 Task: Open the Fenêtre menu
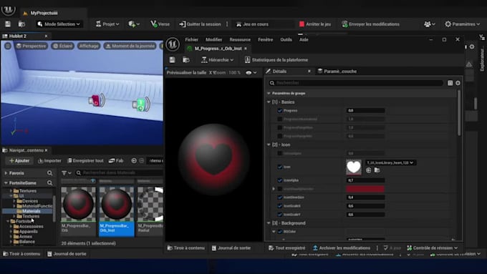(x=265, y=39)
